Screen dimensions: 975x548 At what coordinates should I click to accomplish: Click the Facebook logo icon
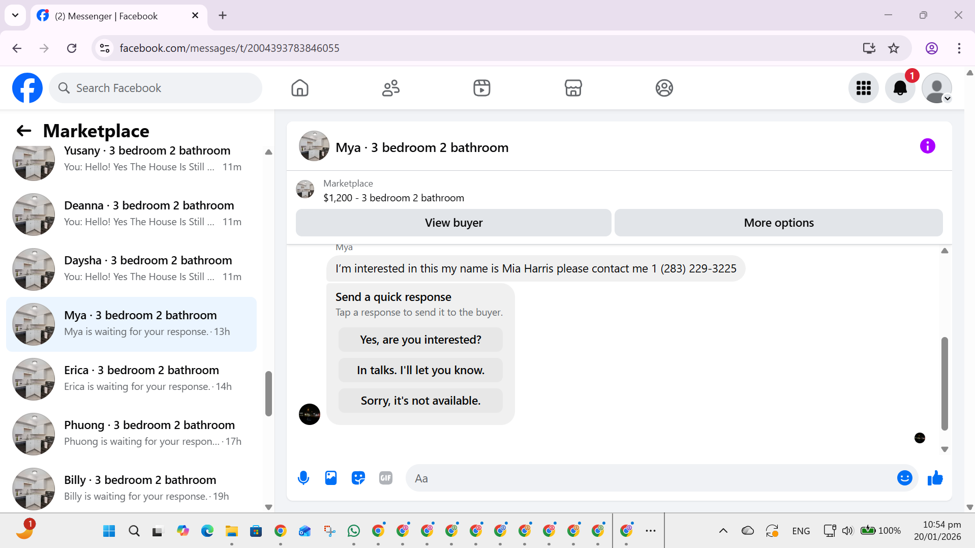click(x=27, y=88)
